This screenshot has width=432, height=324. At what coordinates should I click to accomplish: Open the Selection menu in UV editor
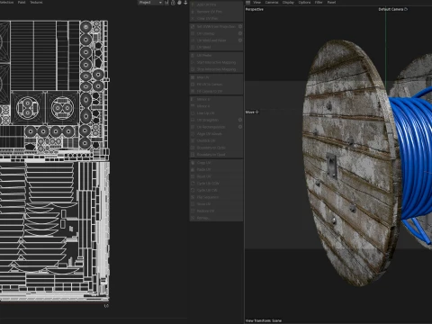[x=6, y=3]
